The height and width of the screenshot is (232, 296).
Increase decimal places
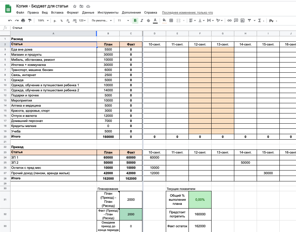[75, 21]
